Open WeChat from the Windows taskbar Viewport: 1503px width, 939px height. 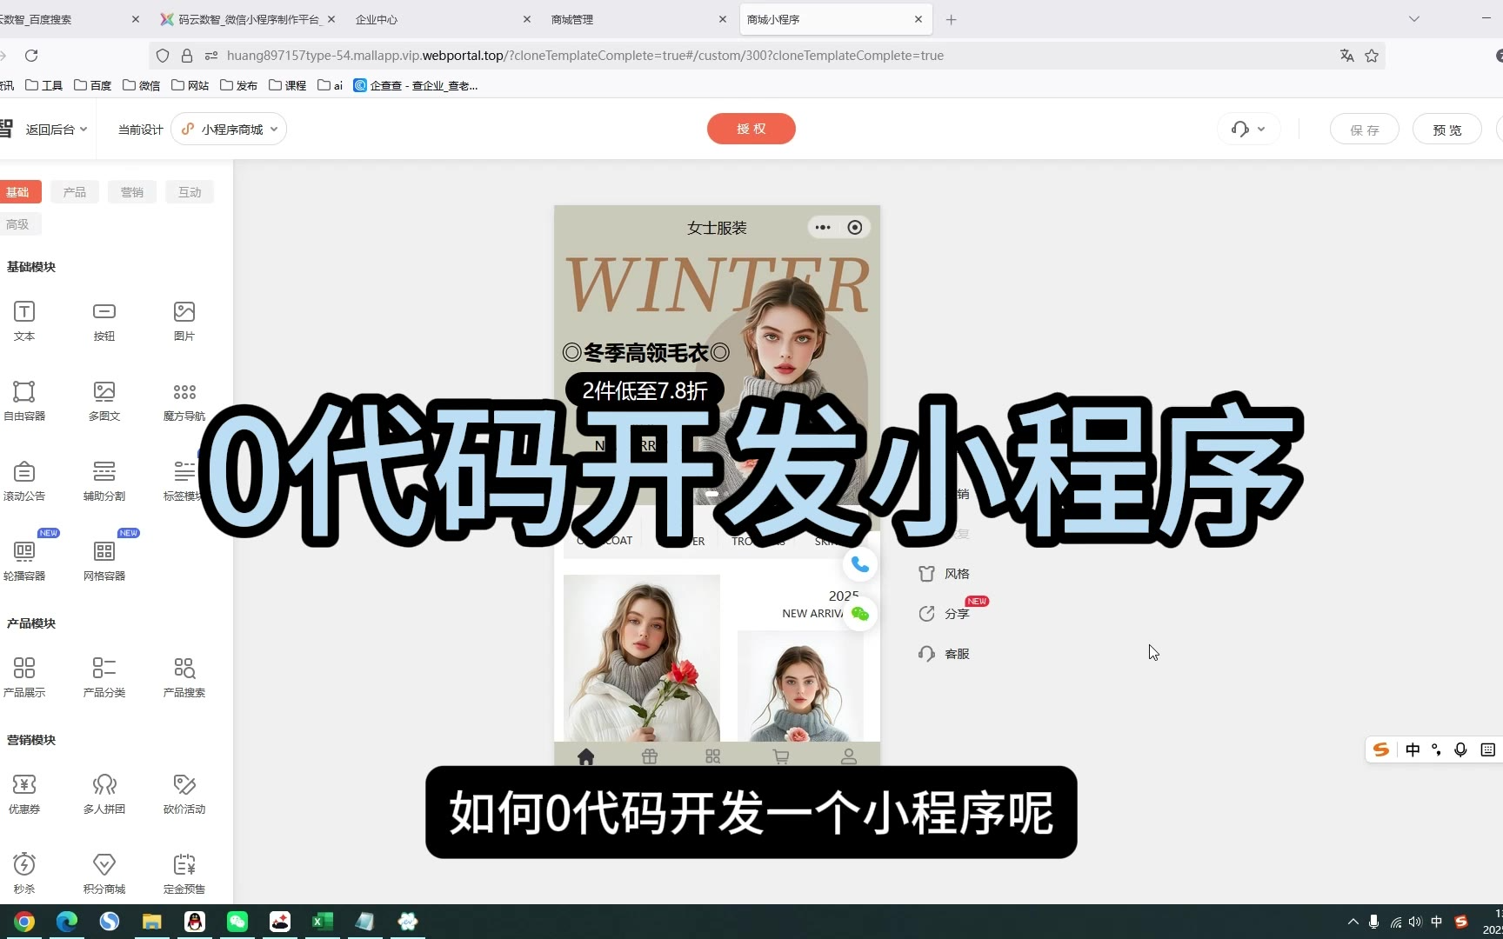click(237, 922)
